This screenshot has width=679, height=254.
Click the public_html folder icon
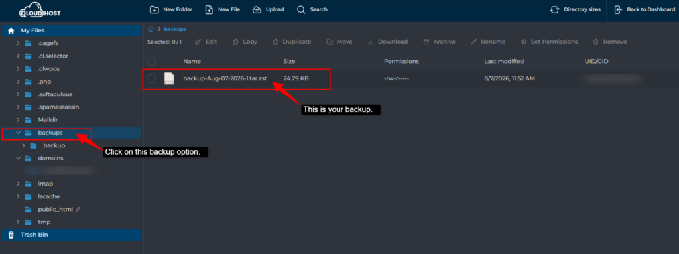coord(28,210)
